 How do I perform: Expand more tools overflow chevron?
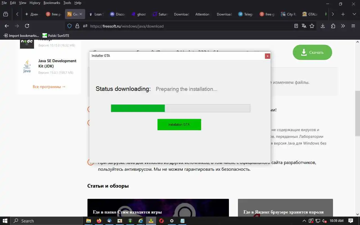click(x=343, y=26)
